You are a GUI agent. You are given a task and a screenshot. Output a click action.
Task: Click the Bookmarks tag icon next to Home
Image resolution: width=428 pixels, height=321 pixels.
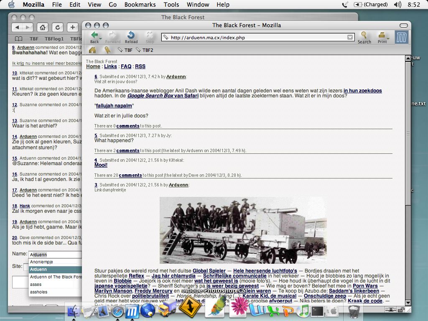(107, 50)
